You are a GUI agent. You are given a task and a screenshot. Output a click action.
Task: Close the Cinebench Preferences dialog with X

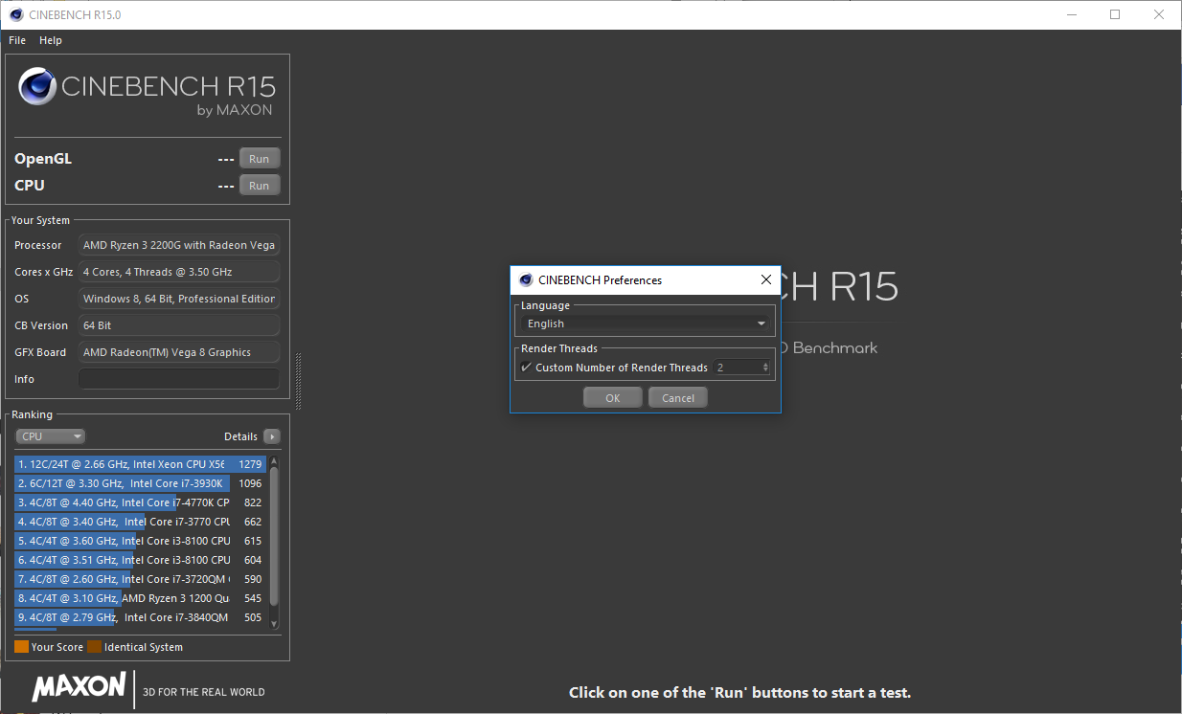(x=765, y=280)
